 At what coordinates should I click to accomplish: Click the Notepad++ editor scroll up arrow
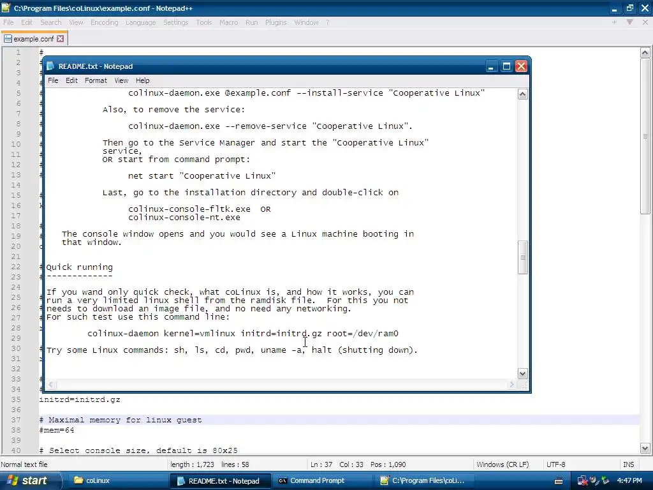tap(645, 52)
